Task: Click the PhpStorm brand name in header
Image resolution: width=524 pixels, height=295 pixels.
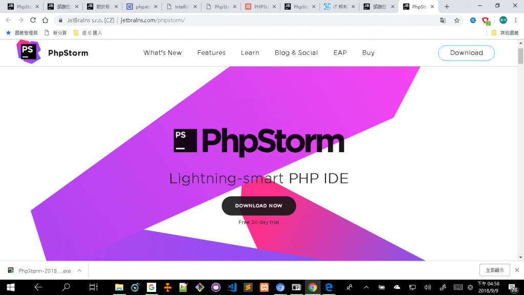Action: pos(68,53)
